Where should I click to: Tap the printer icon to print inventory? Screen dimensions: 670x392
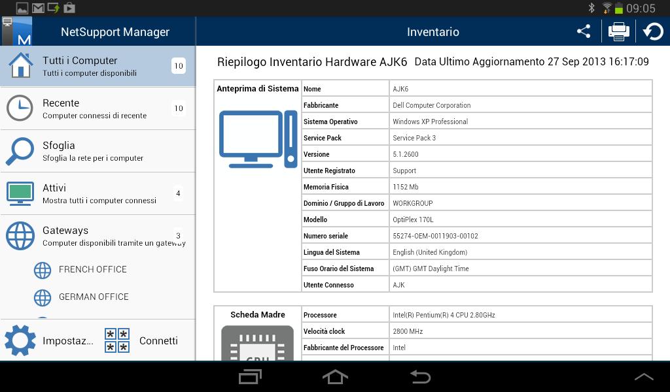(618, 31)
